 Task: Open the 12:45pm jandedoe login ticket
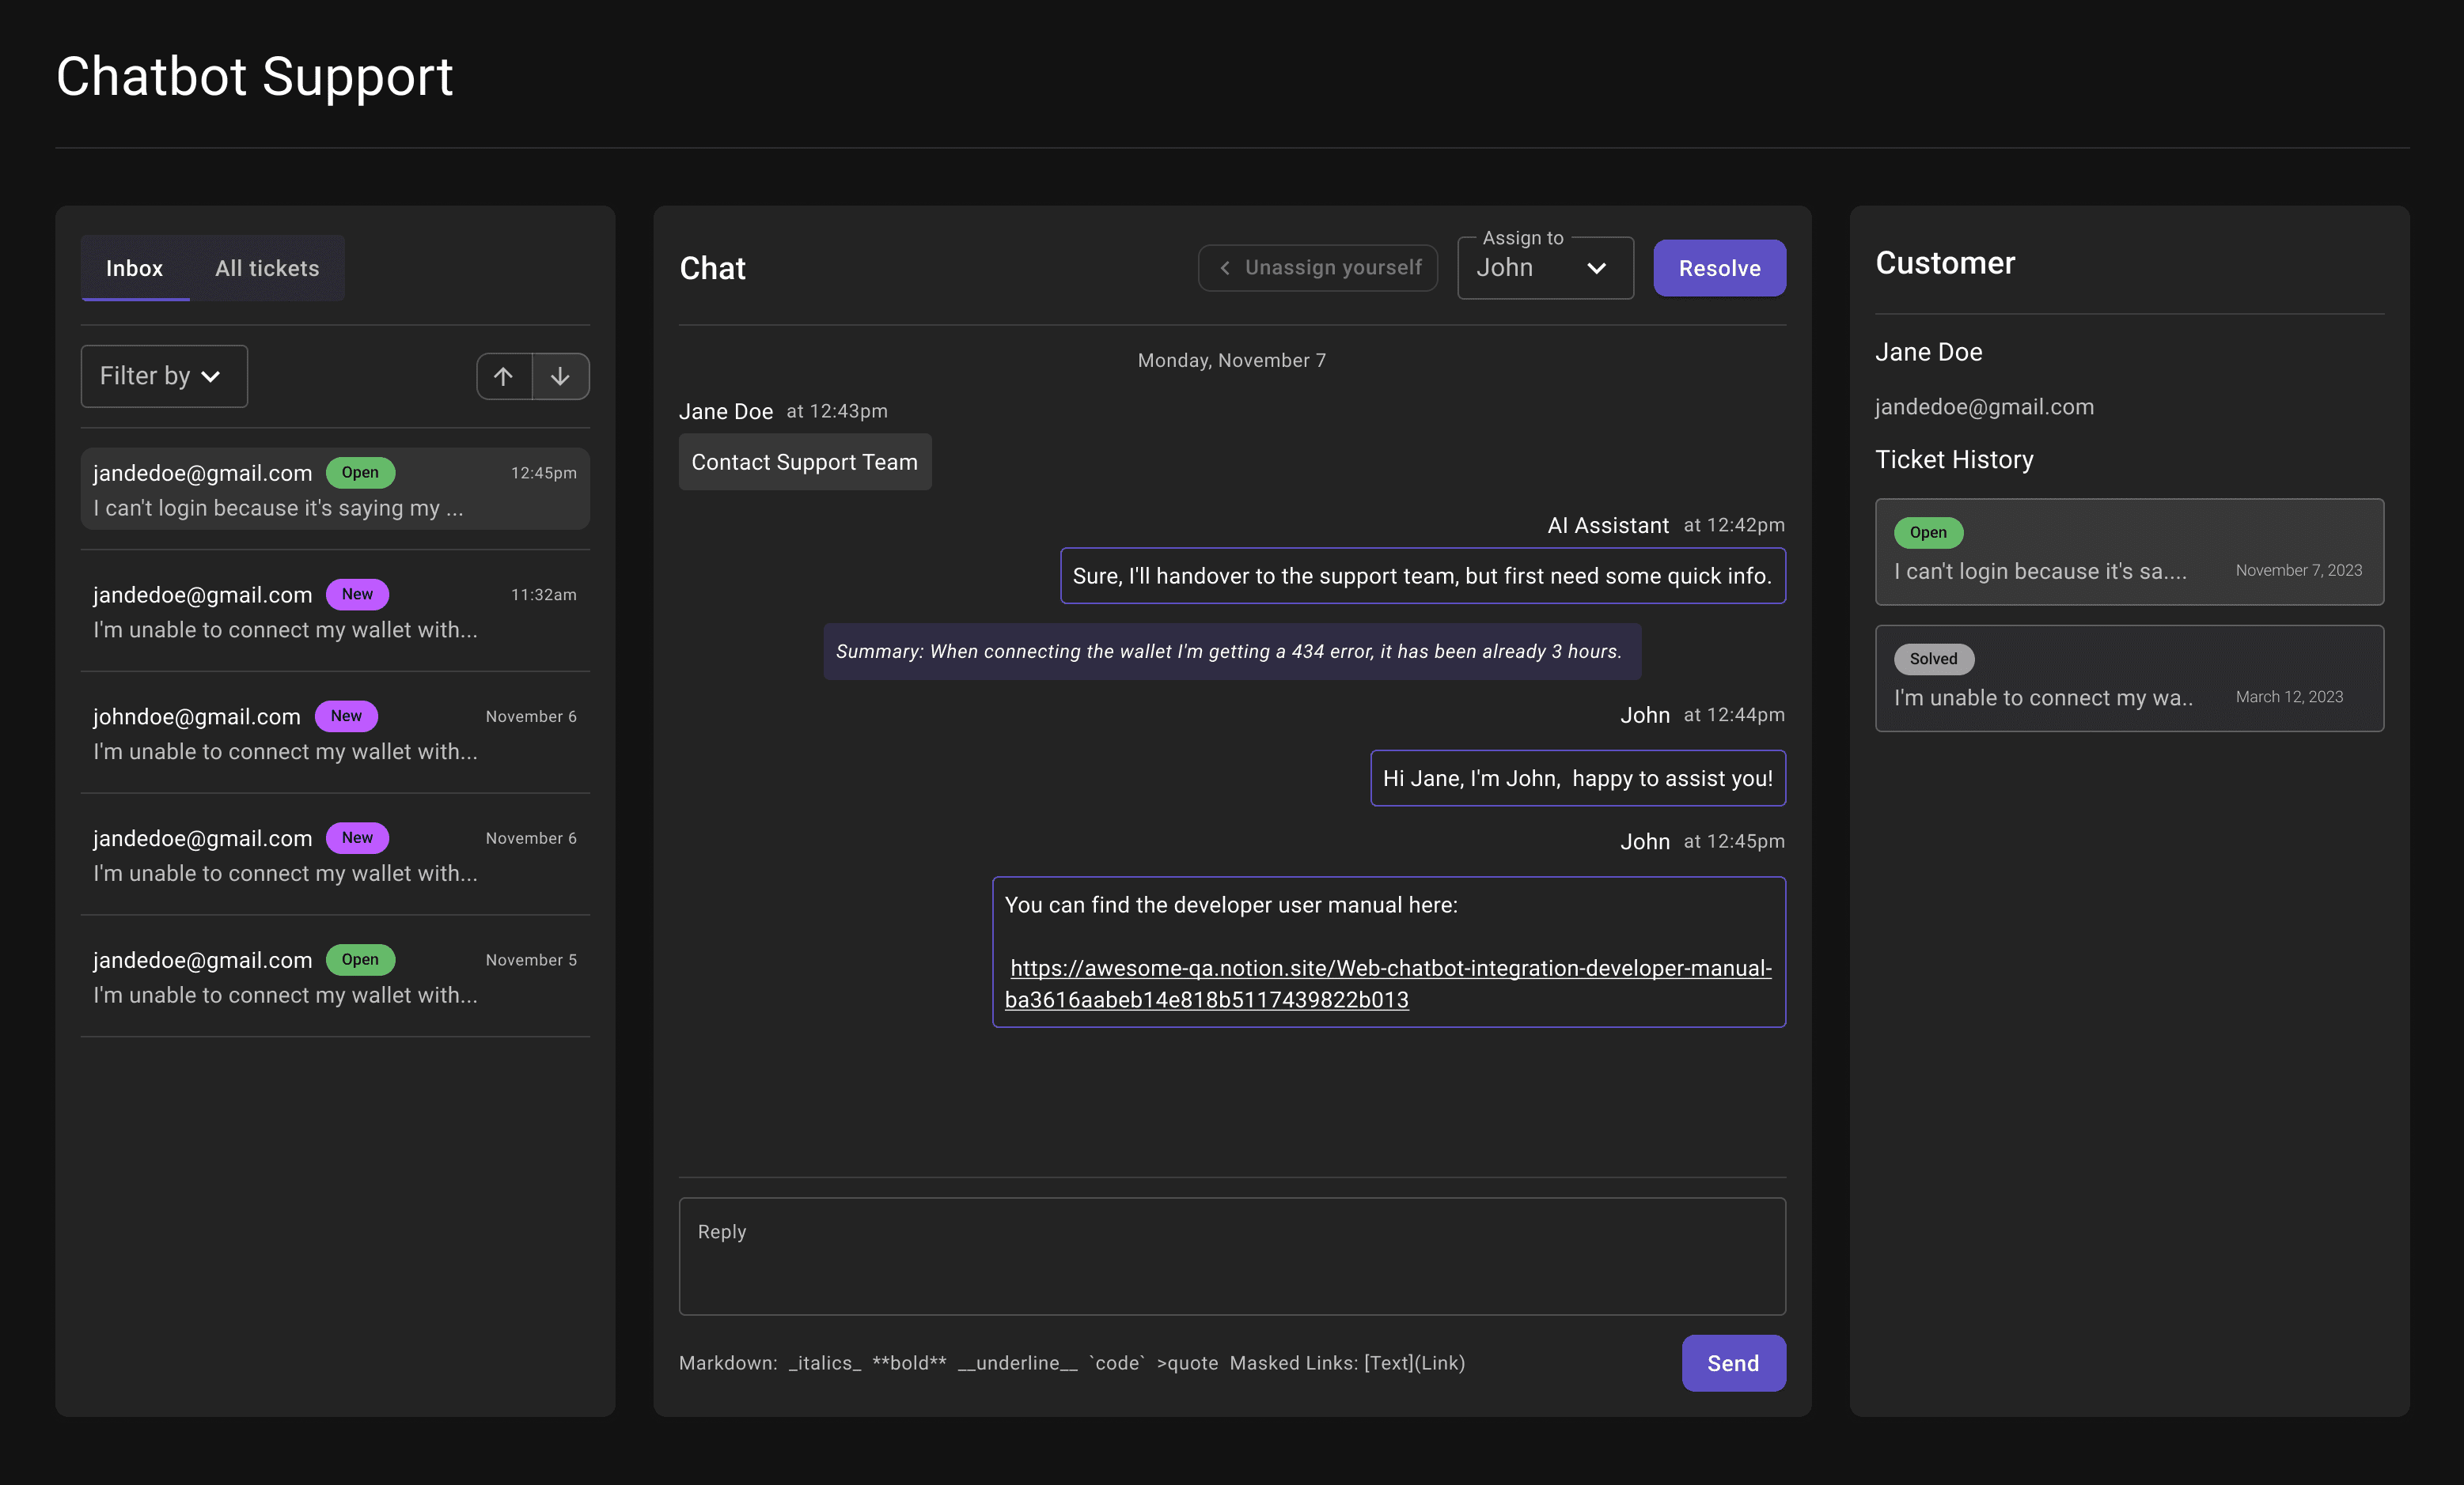pos(334,489)
